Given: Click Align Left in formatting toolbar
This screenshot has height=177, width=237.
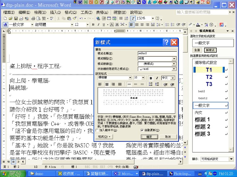Looking at the screenshot, I should pos(131,25).
